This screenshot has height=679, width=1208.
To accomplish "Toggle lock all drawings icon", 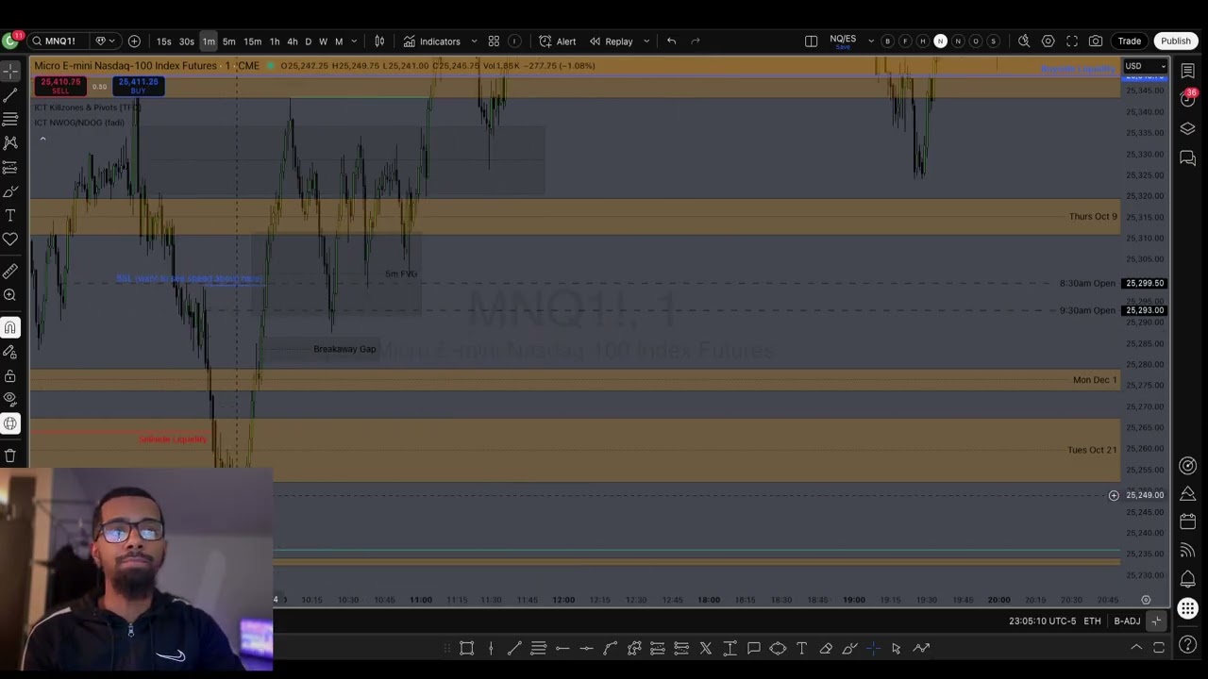I will coord(10,376).
